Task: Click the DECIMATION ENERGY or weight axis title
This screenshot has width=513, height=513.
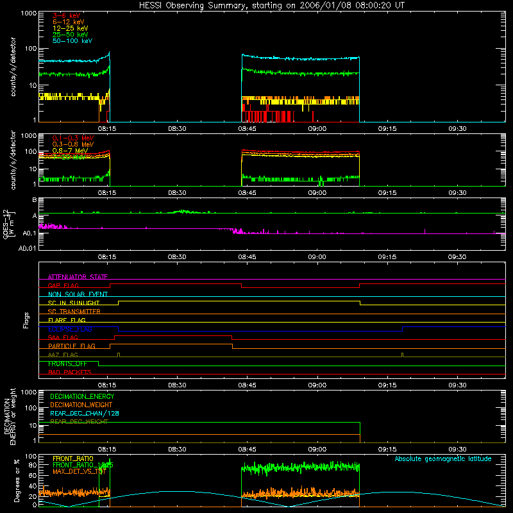Action: coord(10,416)
